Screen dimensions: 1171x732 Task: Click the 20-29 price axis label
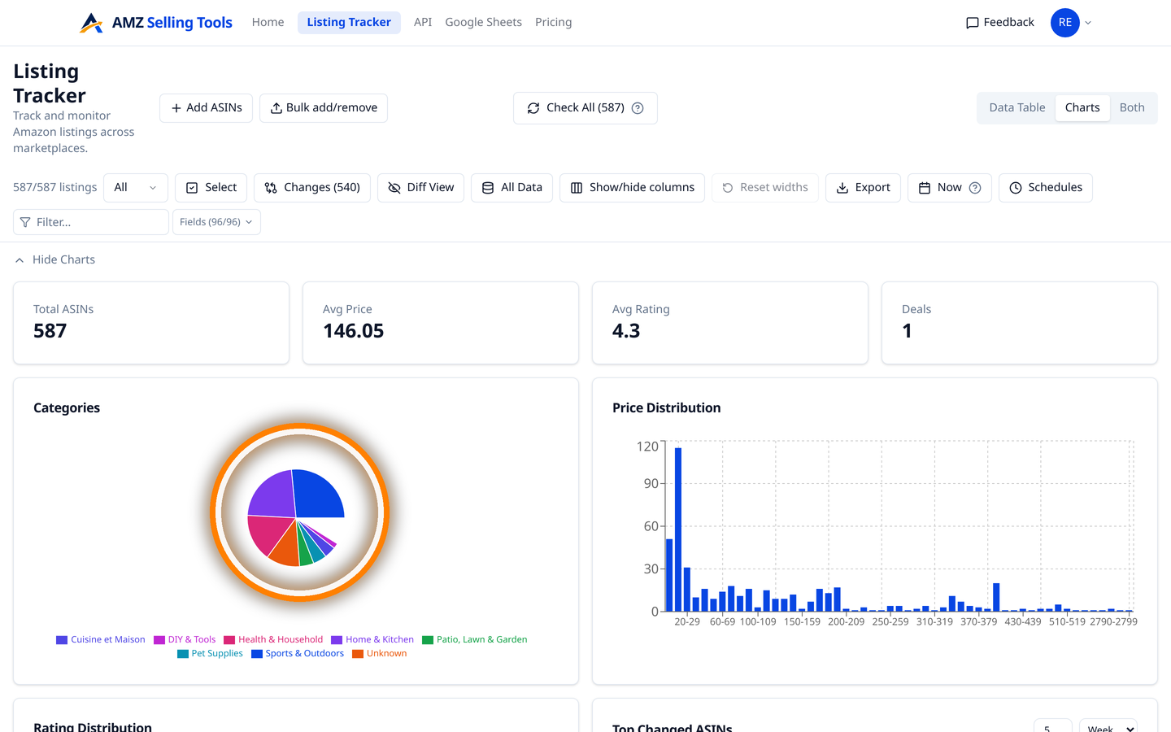point(687,621)
